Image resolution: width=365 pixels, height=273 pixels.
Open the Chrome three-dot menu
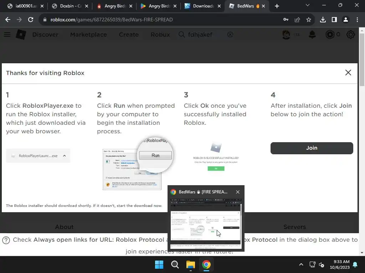click(x=357, y=20)
